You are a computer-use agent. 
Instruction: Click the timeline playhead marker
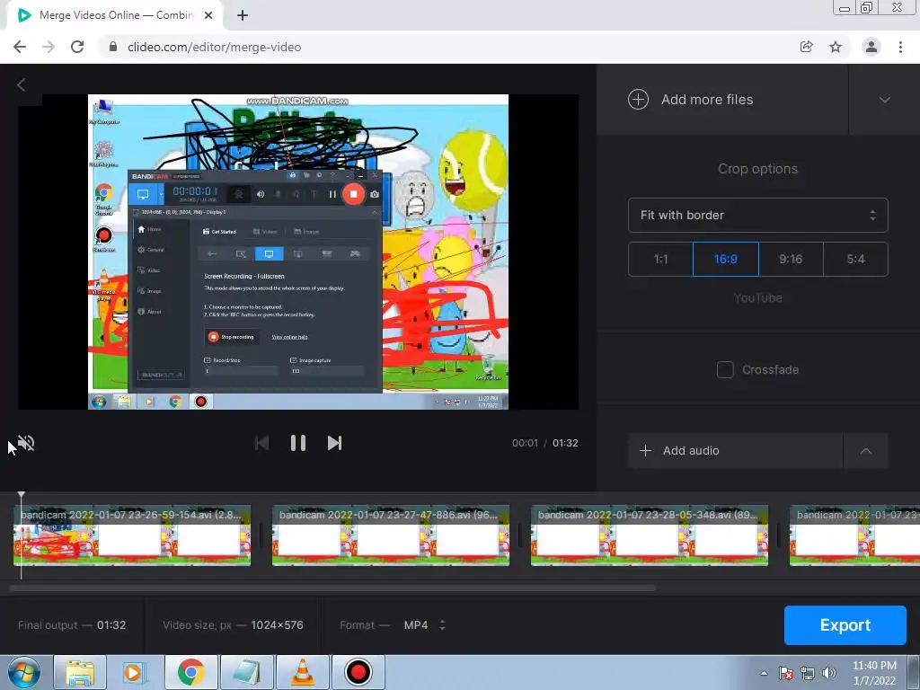22,496
